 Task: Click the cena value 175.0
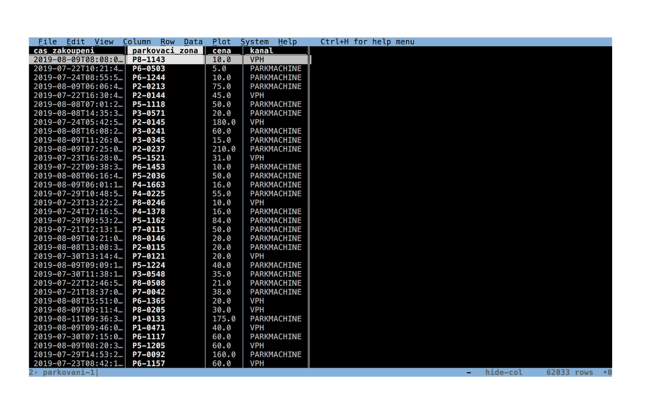click(224, 319)
